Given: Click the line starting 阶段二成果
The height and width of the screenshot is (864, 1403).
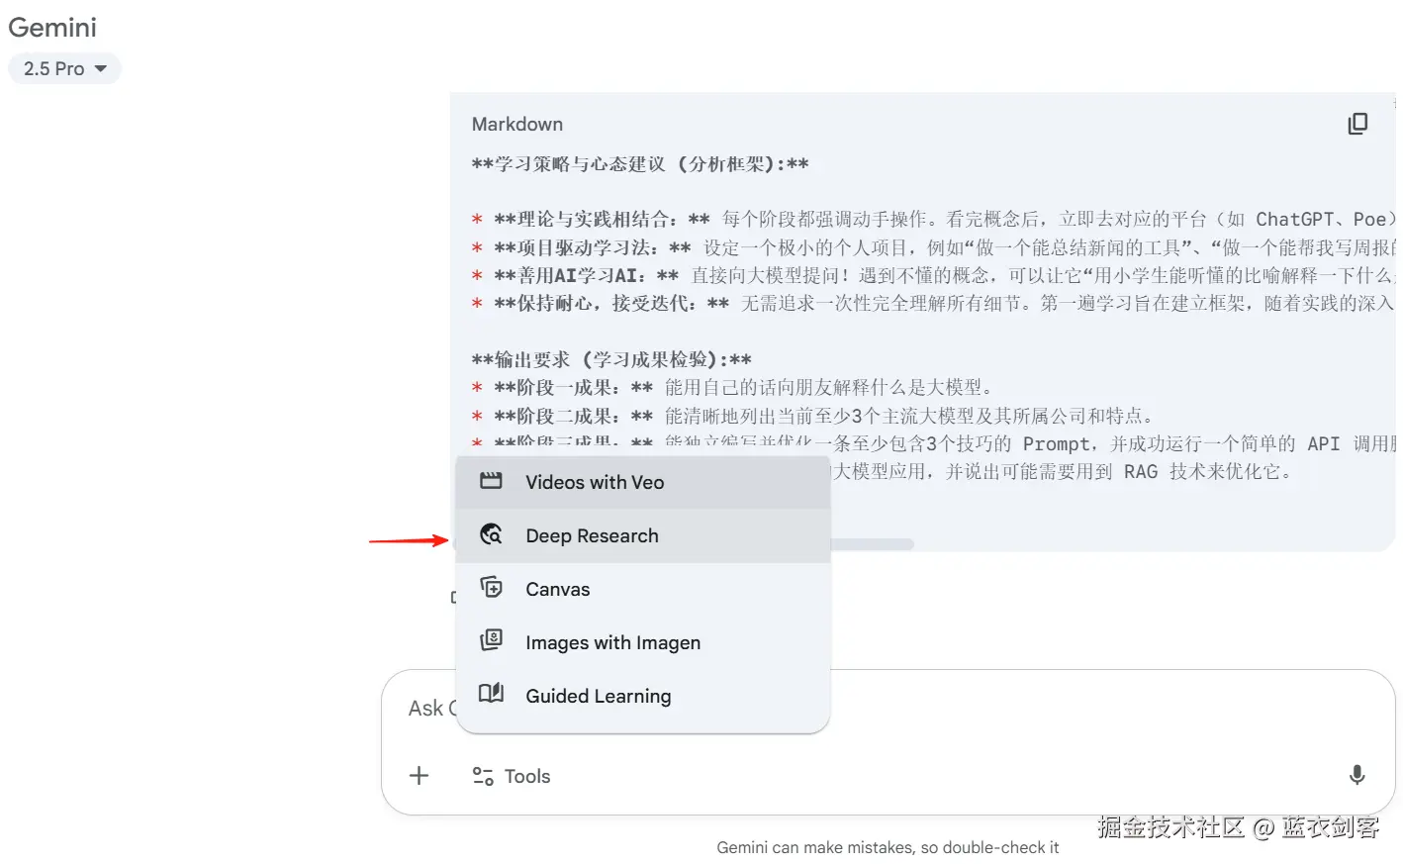Looking at the screenshot, I should (813, 416).
